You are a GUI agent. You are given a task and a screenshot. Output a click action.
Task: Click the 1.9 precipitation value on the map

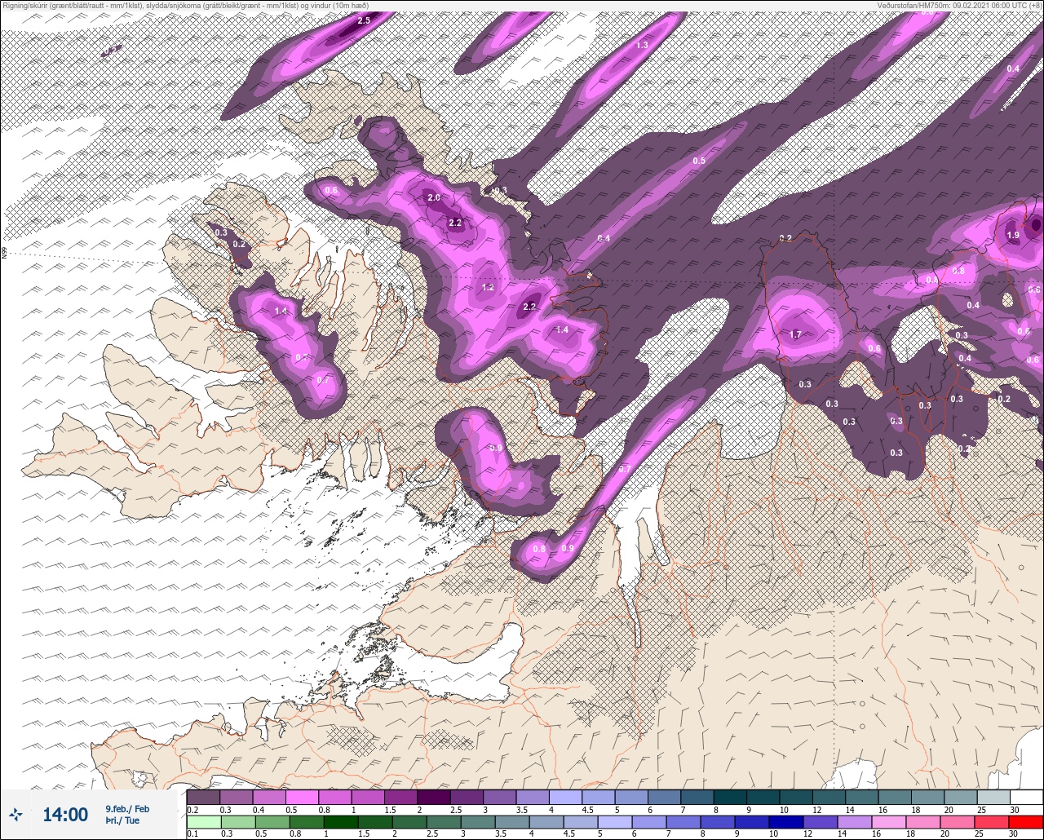point(1013,235)
